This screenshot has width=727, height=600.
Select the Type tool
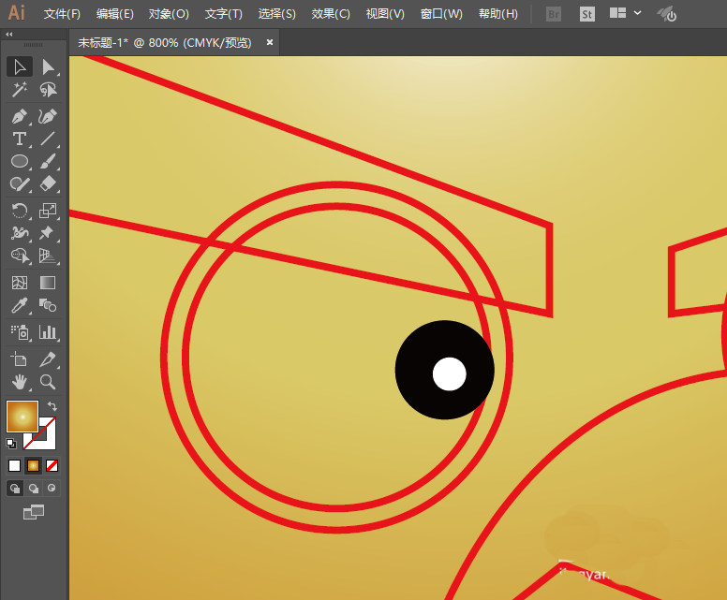coord(20,139)
